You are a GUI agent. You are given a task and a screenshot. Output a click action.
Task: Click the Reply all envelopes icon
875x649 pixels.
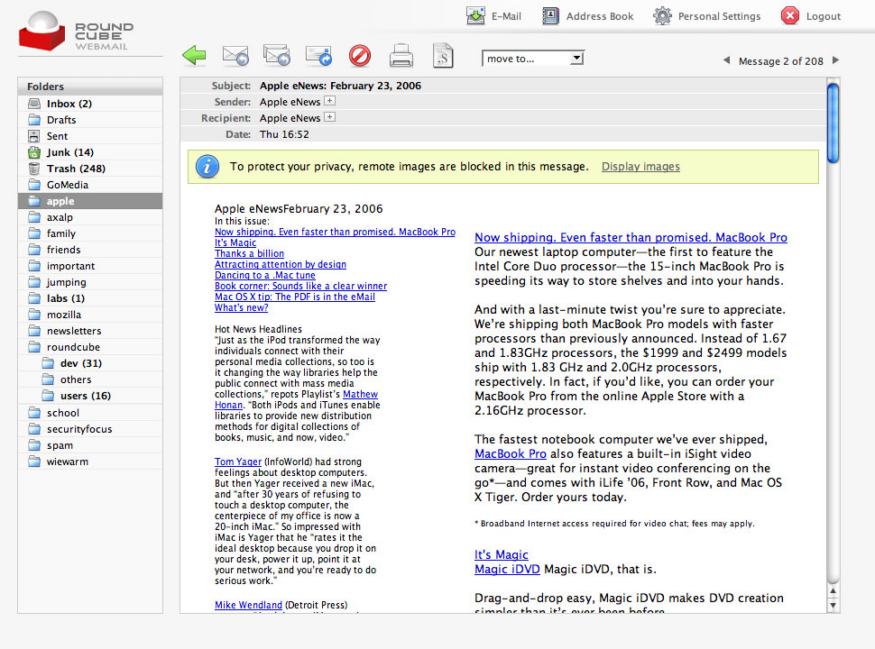(x=277, y=55)
